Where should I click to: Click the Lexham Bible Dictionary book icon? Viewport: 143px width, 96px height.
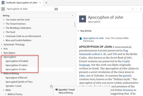click(81, 38)
